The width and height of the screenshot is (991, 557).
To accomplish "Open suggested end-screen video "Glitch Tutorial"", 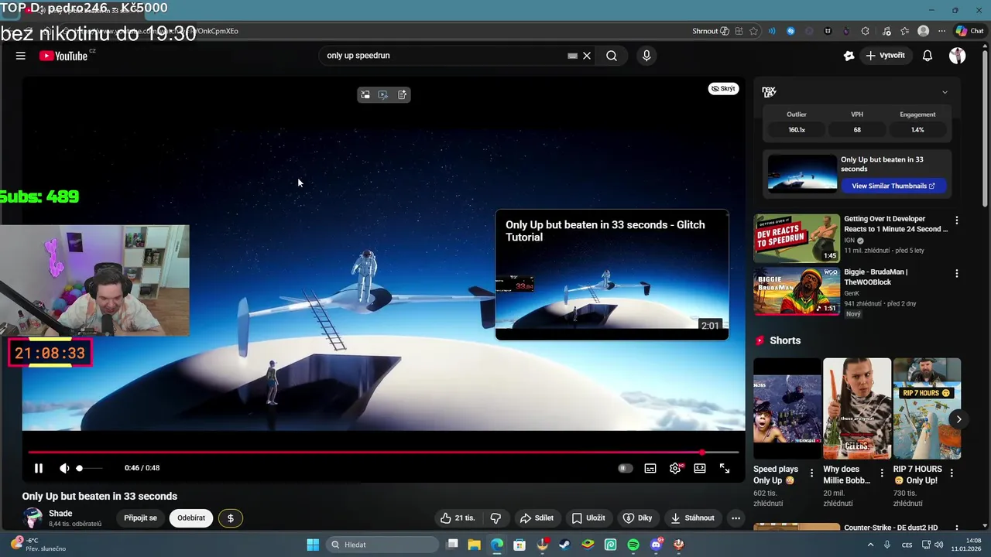I will click(x=612, y=275).
